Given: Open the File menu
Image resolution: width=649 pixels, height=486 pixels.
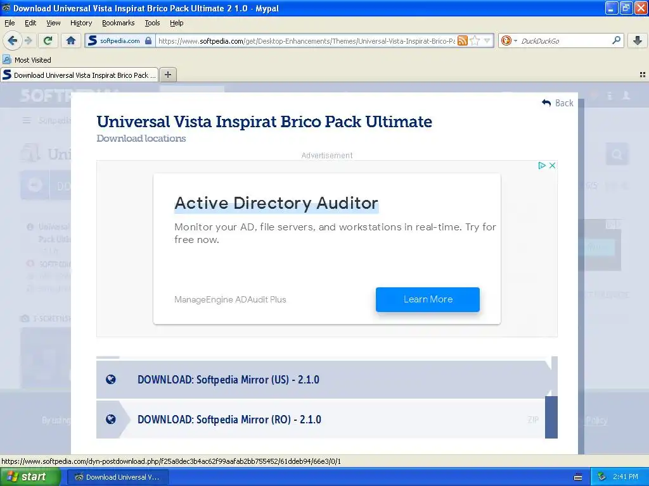Looking at the screenshot, I should [x=10, y=23].
